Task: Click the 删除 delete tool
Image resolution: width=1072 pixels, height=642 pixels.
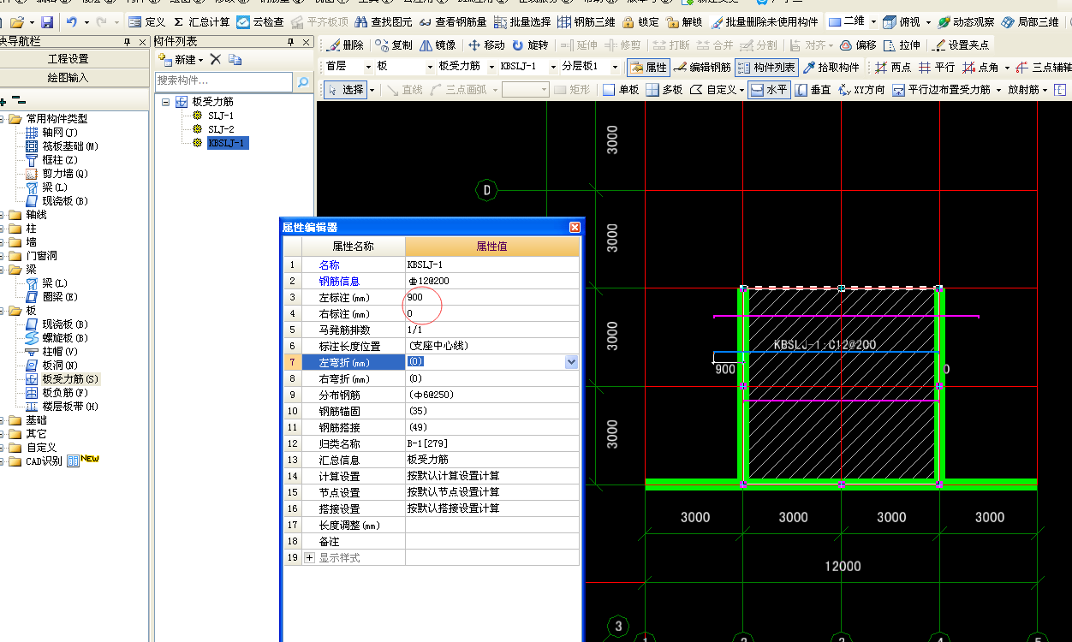Action: 344,45
